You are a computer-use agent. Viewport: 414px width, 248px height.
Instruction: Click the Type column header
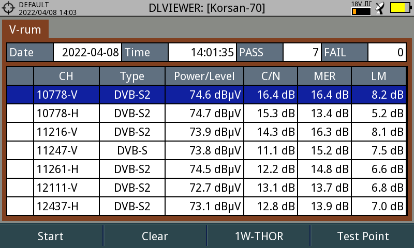tap(132, 76)
